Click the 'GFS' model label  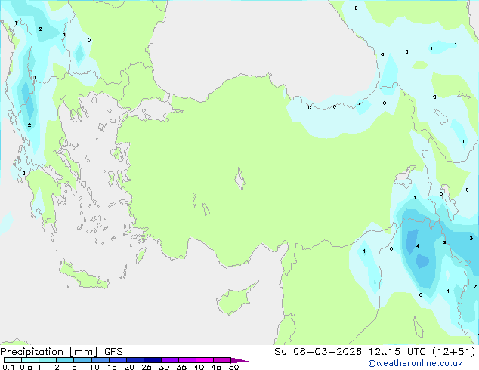[x=113, y=352]
